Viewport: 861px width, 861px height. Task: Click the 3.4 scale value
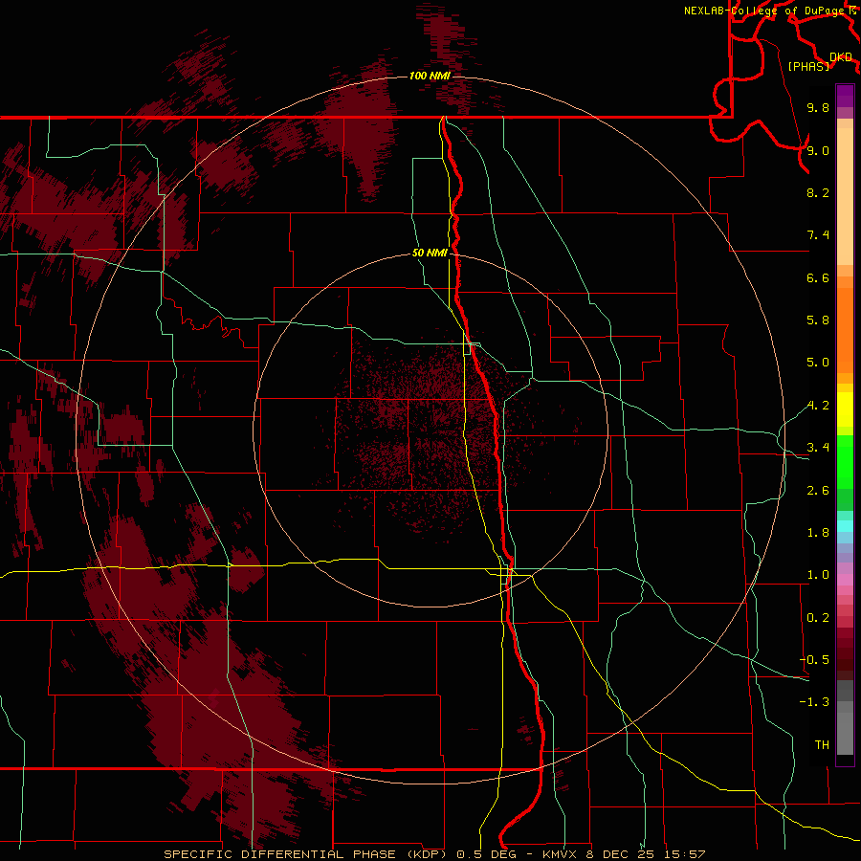pyautogui.click(x=818, y=448)
